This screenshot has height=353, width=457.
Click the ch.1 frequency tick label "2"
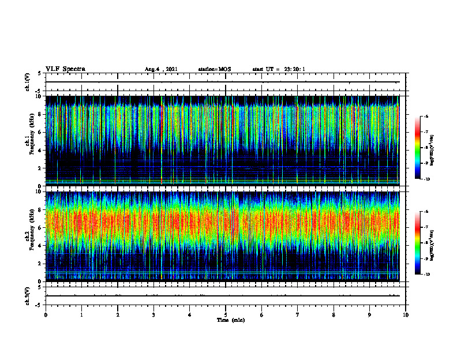tap(40, 168)
